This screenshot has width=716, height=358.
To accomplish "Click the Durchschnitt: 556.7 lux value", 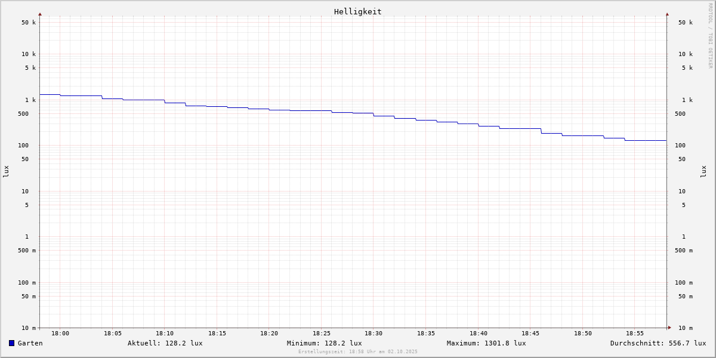I will coord(658,343).
